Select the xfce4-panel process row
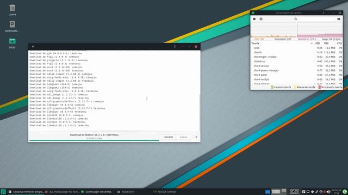The image size is (348, 195). tap(296, 75)
